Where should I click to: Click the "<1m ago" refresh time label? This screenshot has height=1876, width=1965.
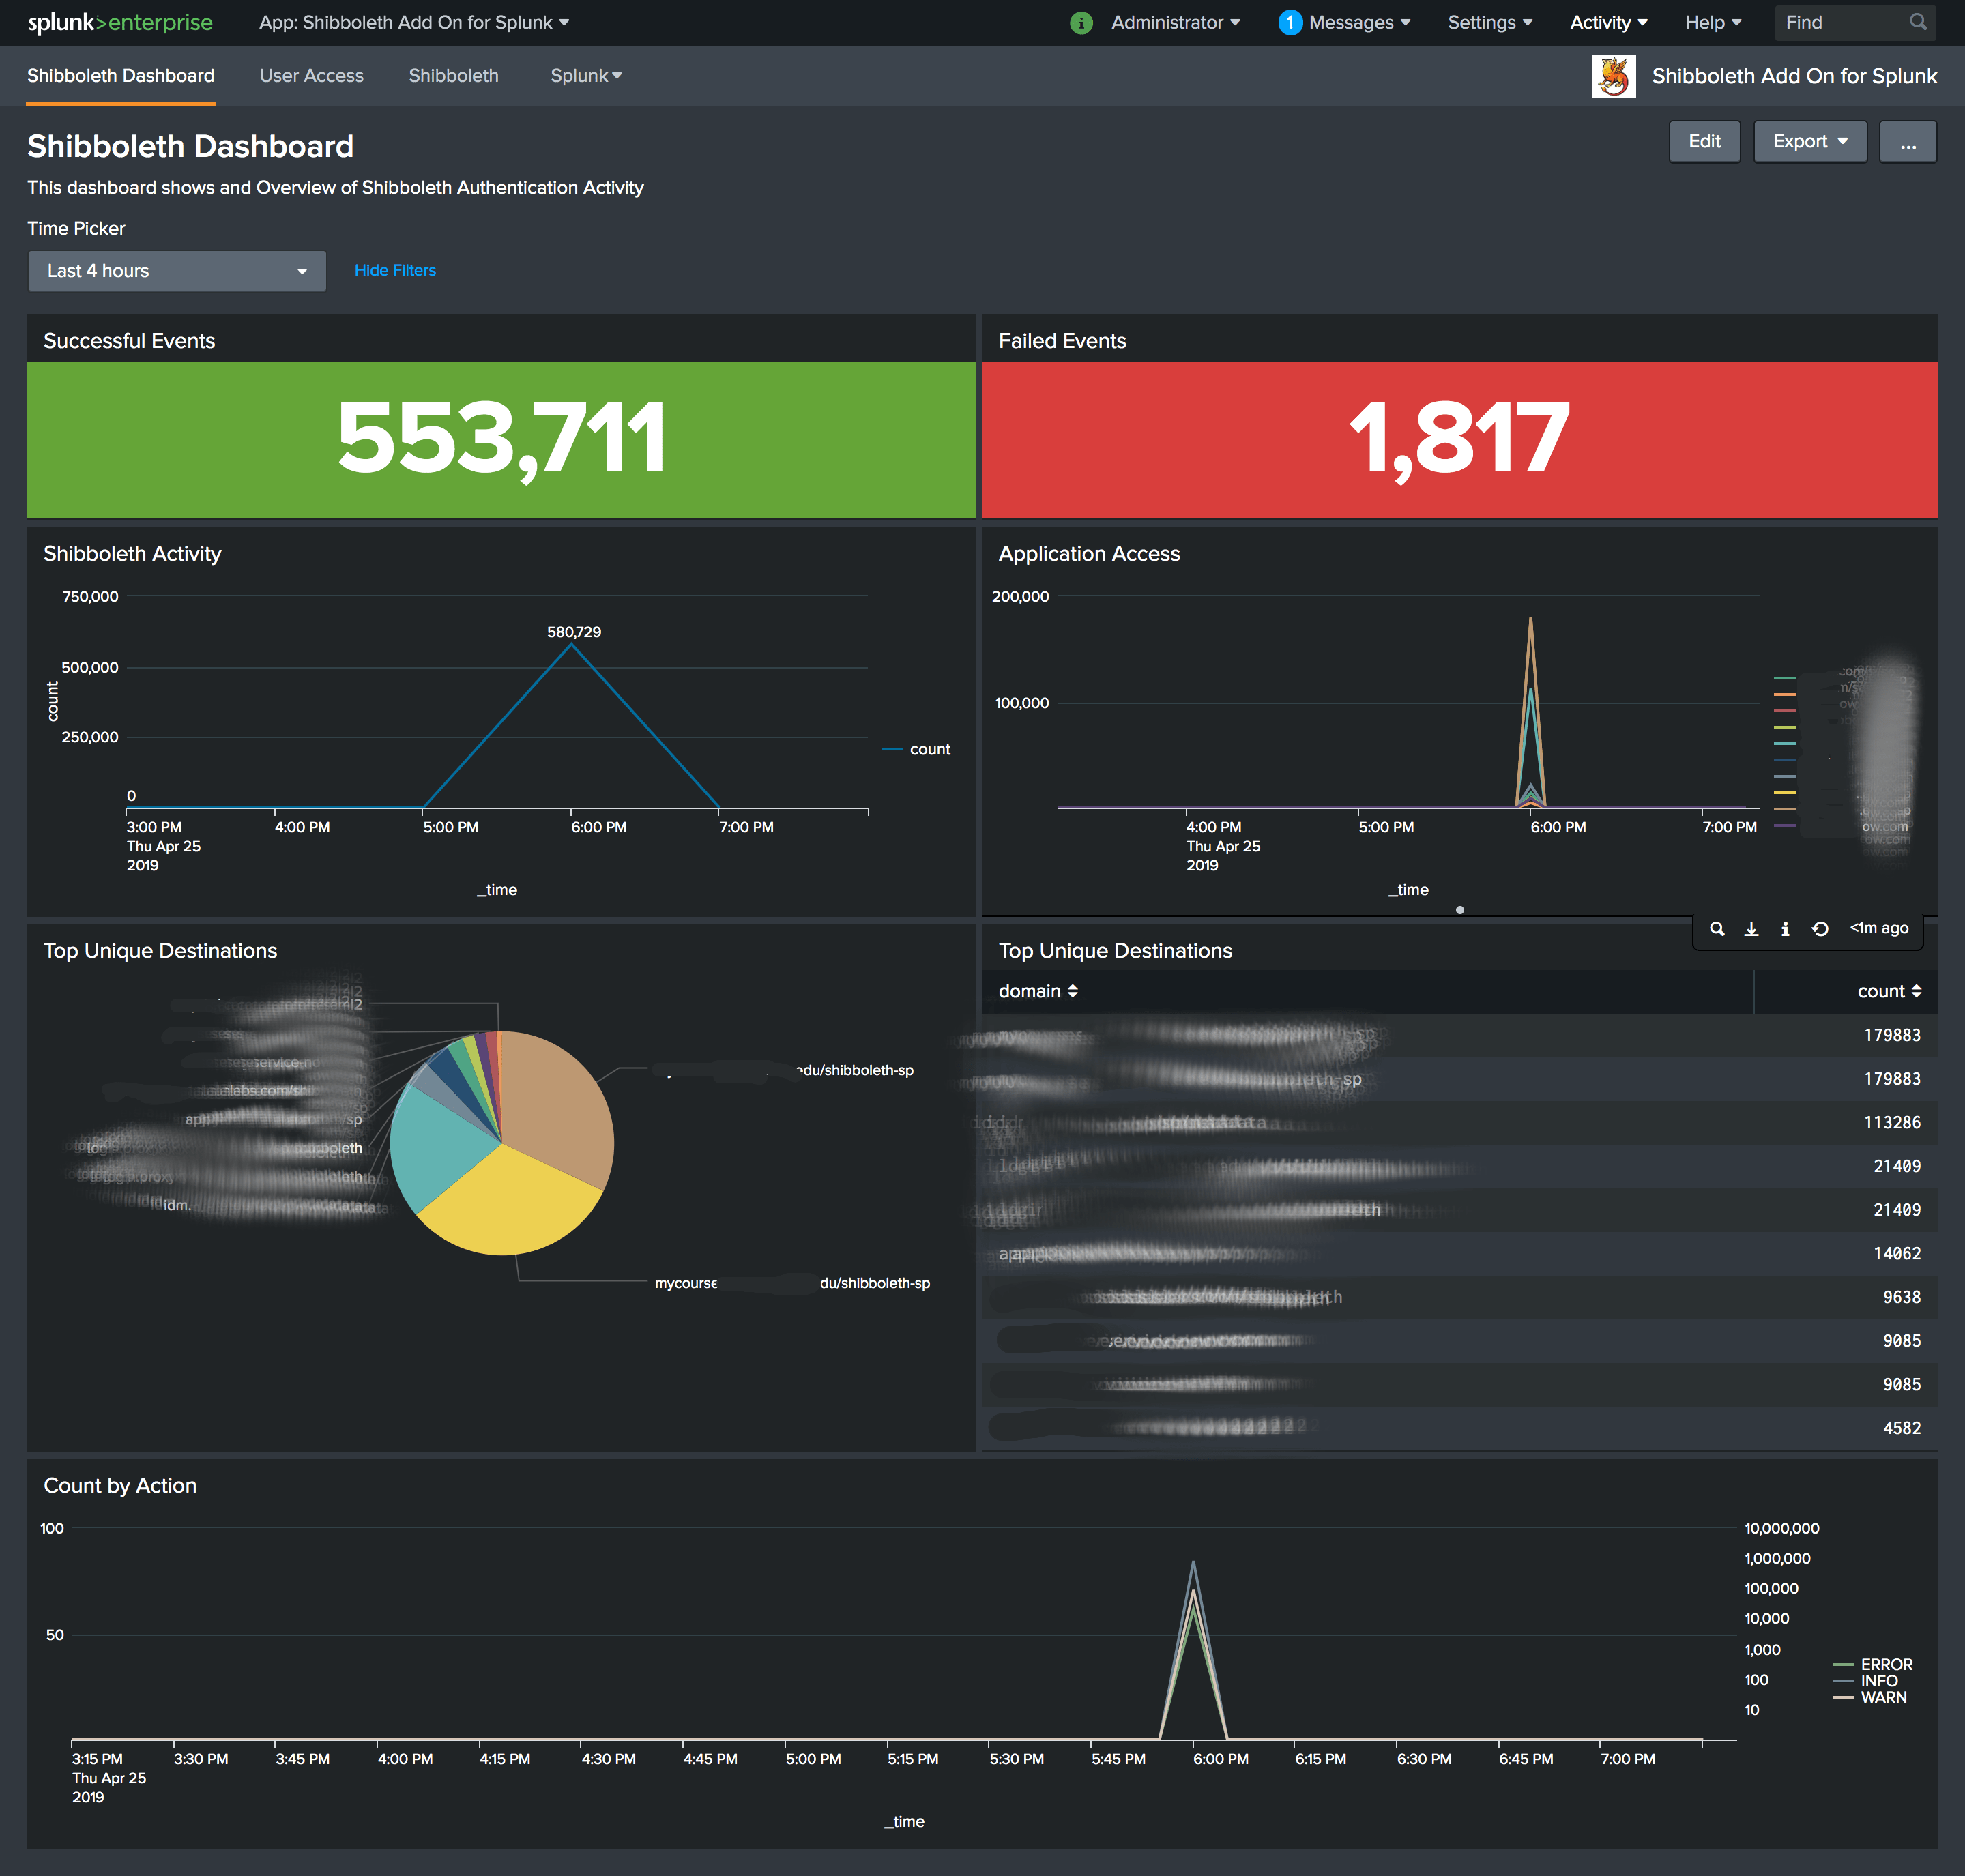1878,928
